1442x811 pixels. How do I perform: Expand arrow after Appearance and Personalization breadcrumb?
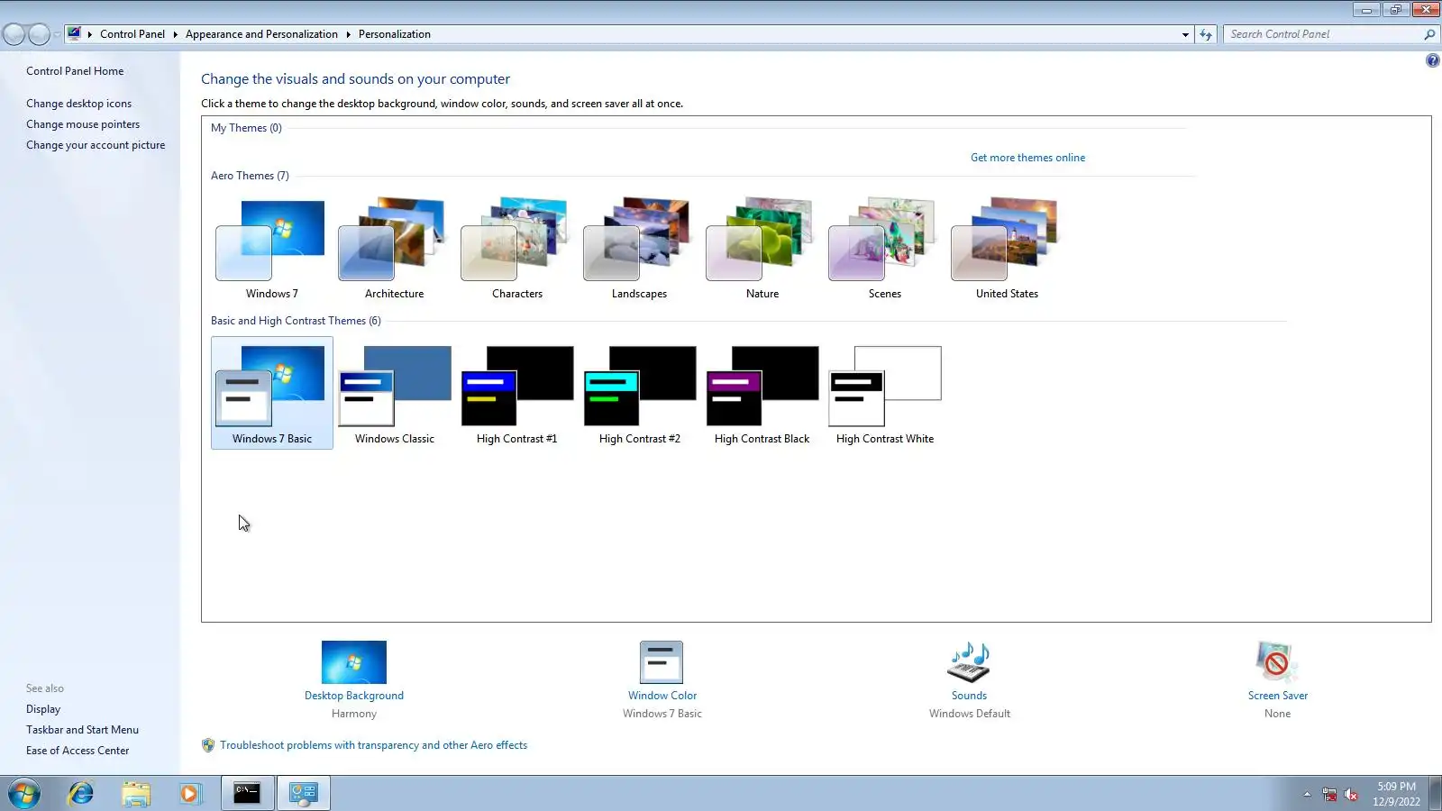348,34
